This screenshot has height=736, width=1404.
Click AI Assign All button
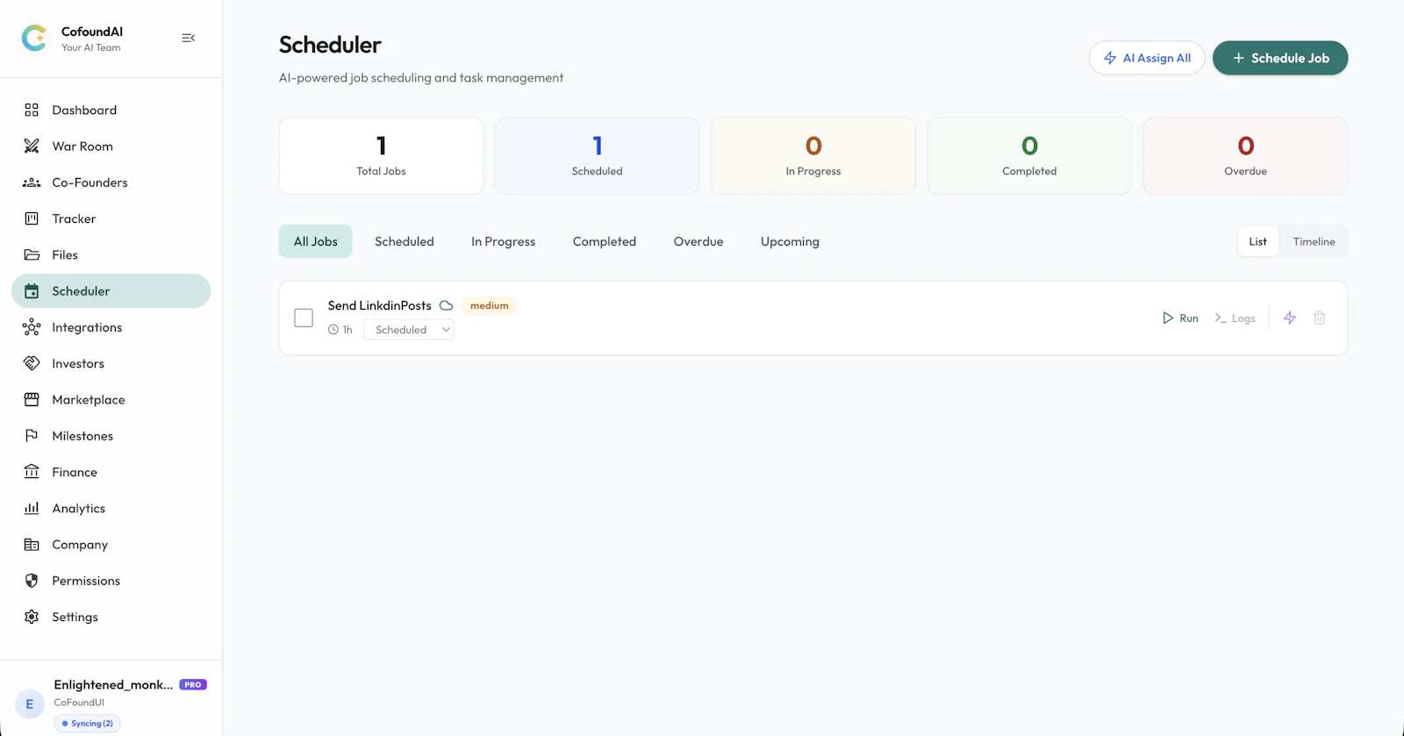pyautogui.click(x=1147, y=58)
